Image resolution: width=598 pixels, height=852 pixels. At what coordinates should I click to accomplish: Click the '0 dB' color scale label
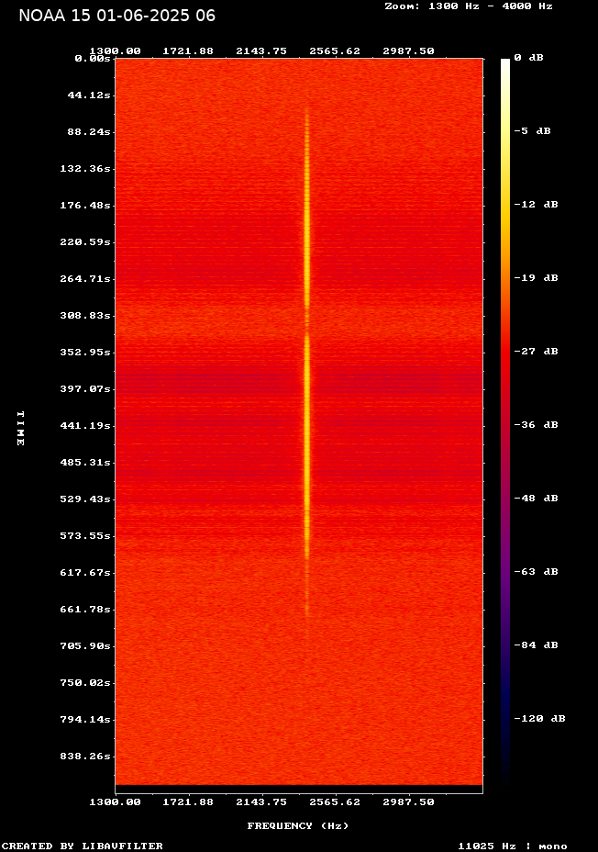point(528,58)
